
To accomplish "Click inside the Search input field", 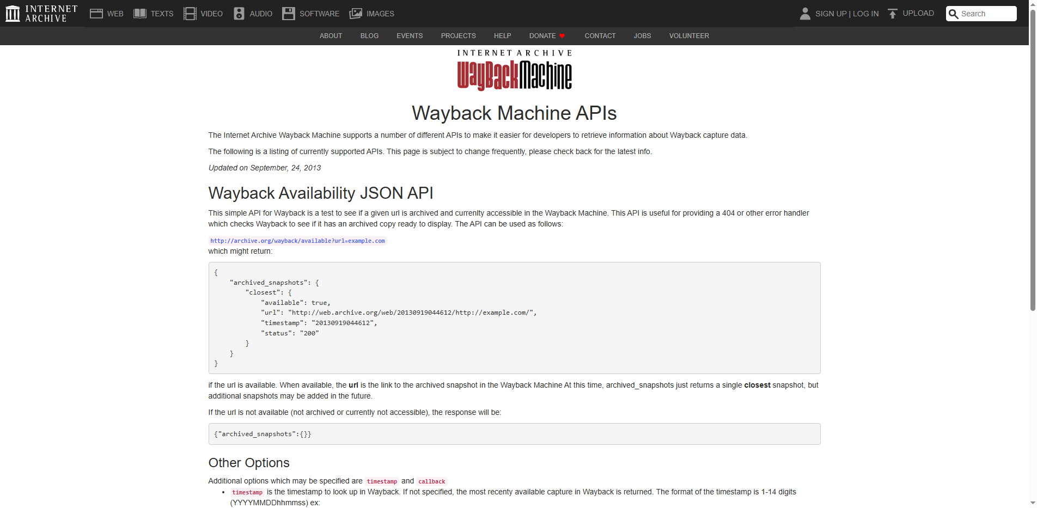I will pyautogui.click(x=986, y=14).
